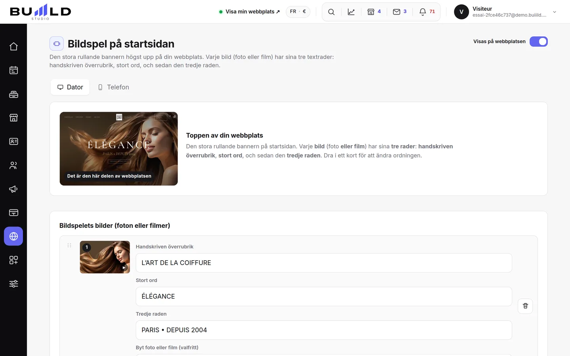Open the megaphone marketing sidebar icon

[13, 189]
